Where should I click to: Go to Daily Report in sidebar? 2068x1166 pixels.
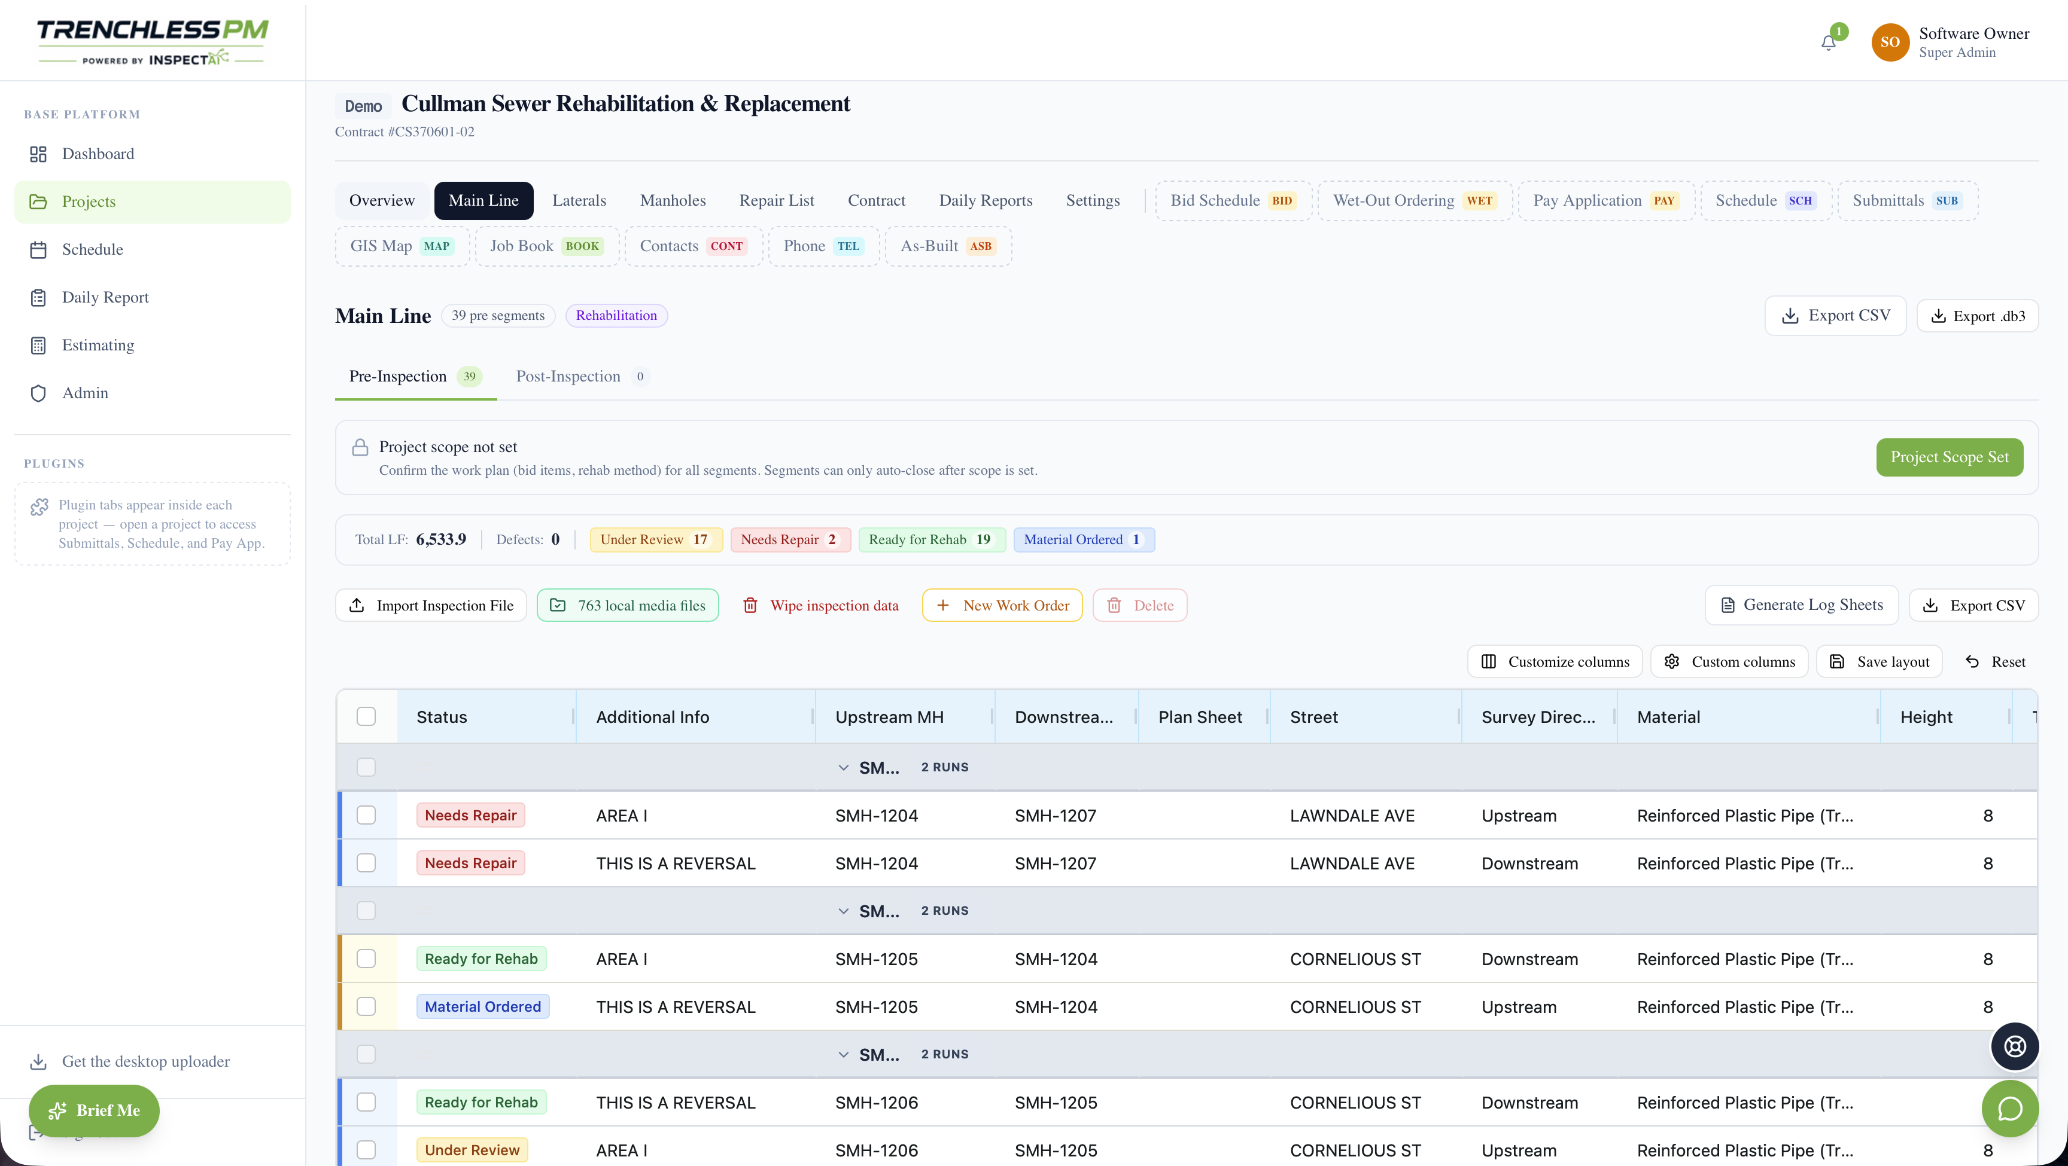[152, 297]
